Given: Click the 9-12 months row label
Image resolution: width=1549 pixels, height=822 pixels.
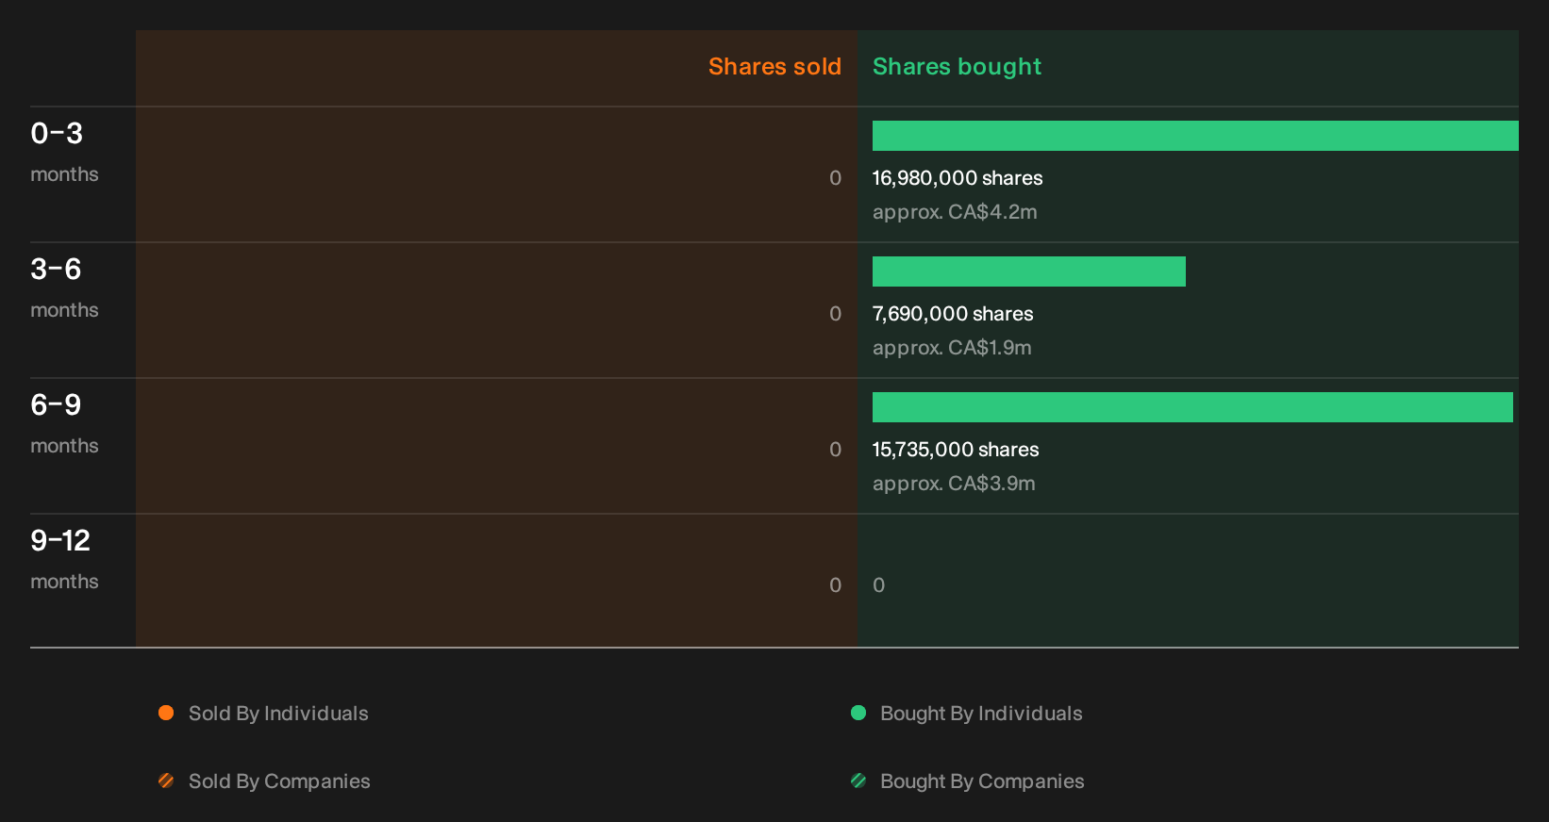Looking at the screenshot, I should pyautogui.click(x=64, y=559).
